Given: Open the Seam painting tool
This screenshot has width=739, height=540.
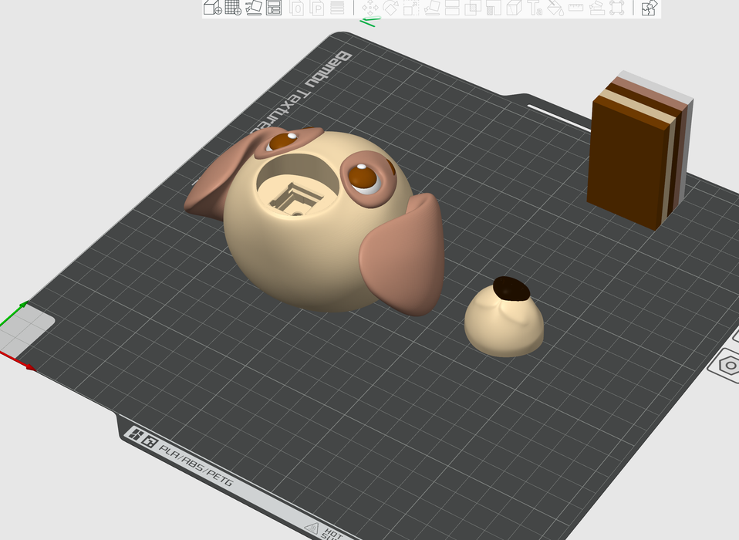Looking at the screenshot, I should 515,8.
